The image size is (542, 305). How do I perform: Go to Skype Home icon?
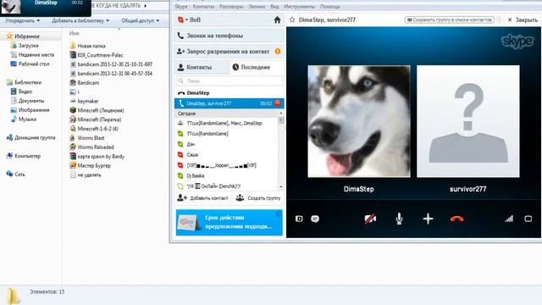point(277,20)
